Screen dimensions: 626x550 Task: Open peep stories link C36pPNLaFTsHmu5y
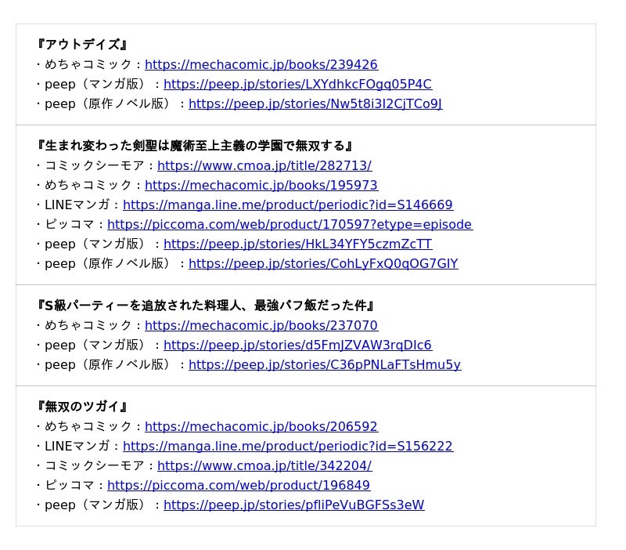coord(325,365)
